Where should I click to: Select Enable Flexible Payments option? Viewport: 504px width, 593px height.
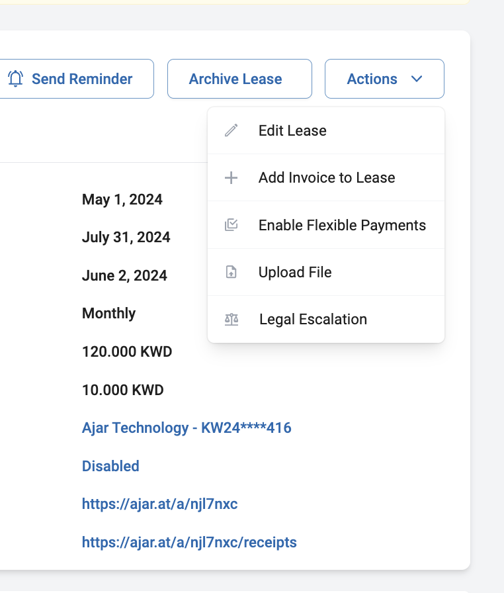(326, 225)
